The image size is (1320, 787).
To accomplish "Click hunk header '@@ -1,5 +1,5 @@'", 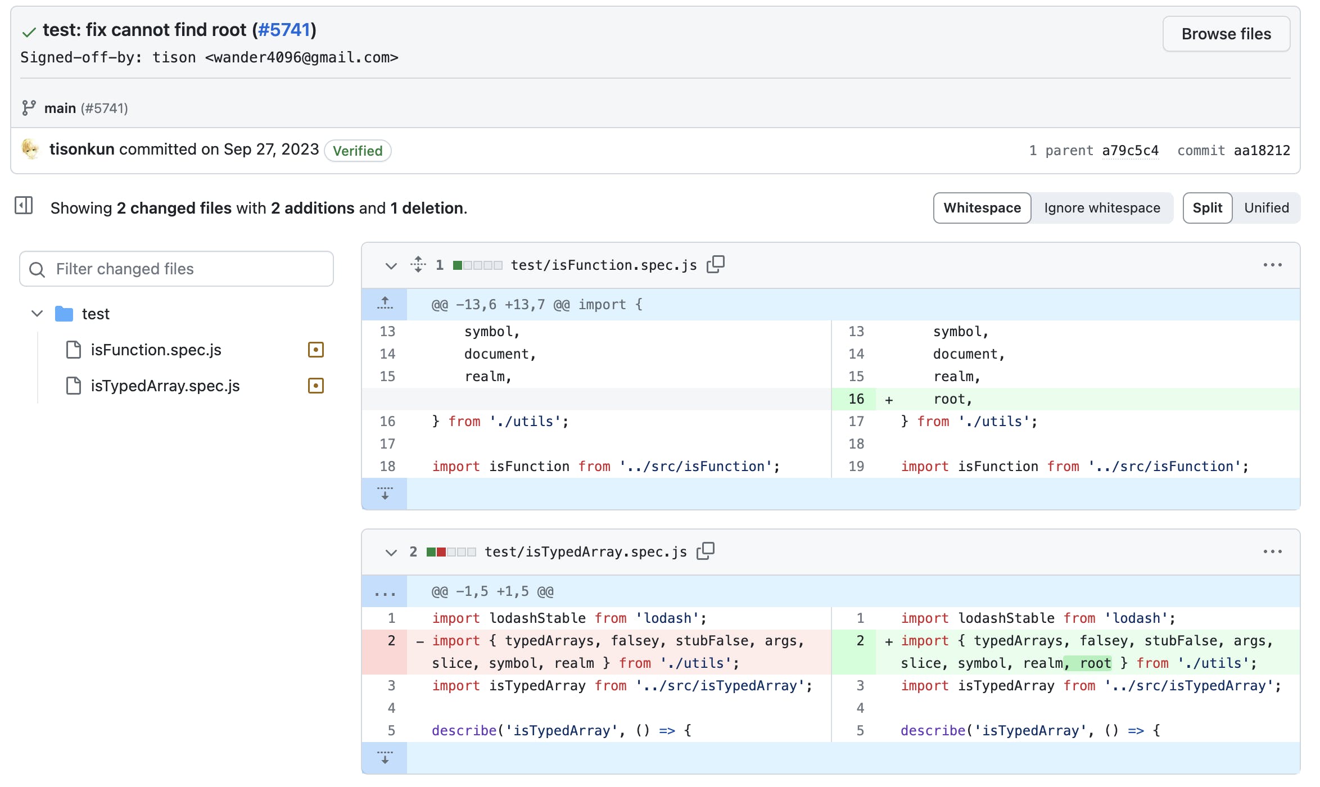I will point(492,591).
